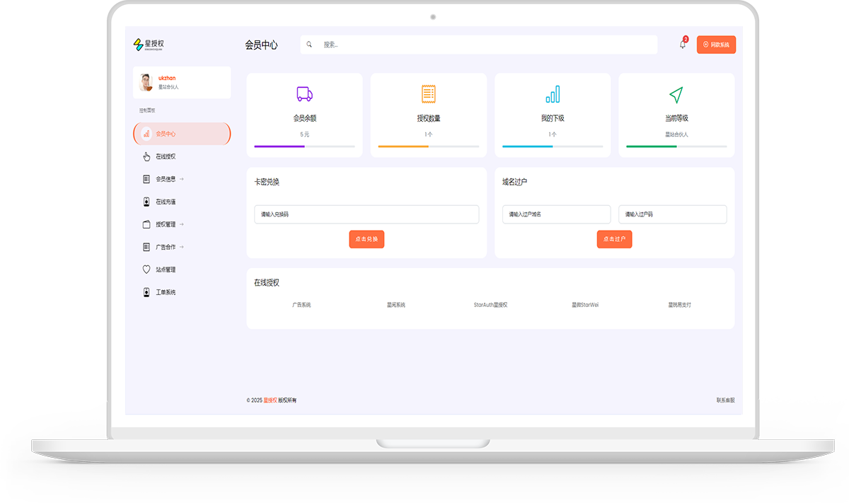Click the paper plane icon above 当前等级
The width and height of the screenshot is (849, 503).
(676, 94)
